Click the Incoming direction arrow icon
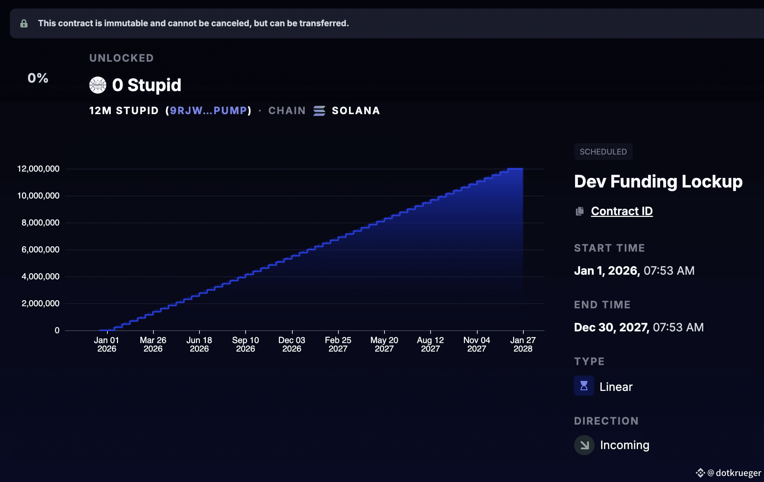Image resolution: width=764 pixels, height=482 pixels. [584, 445]
